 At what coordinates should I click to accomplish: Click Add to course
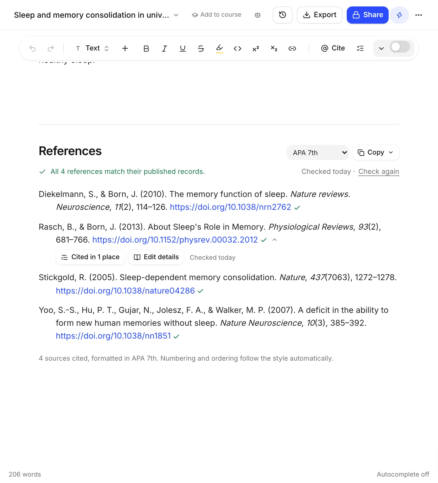217,15
